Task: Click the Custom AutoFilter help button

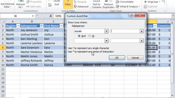Action: (132, 15)
